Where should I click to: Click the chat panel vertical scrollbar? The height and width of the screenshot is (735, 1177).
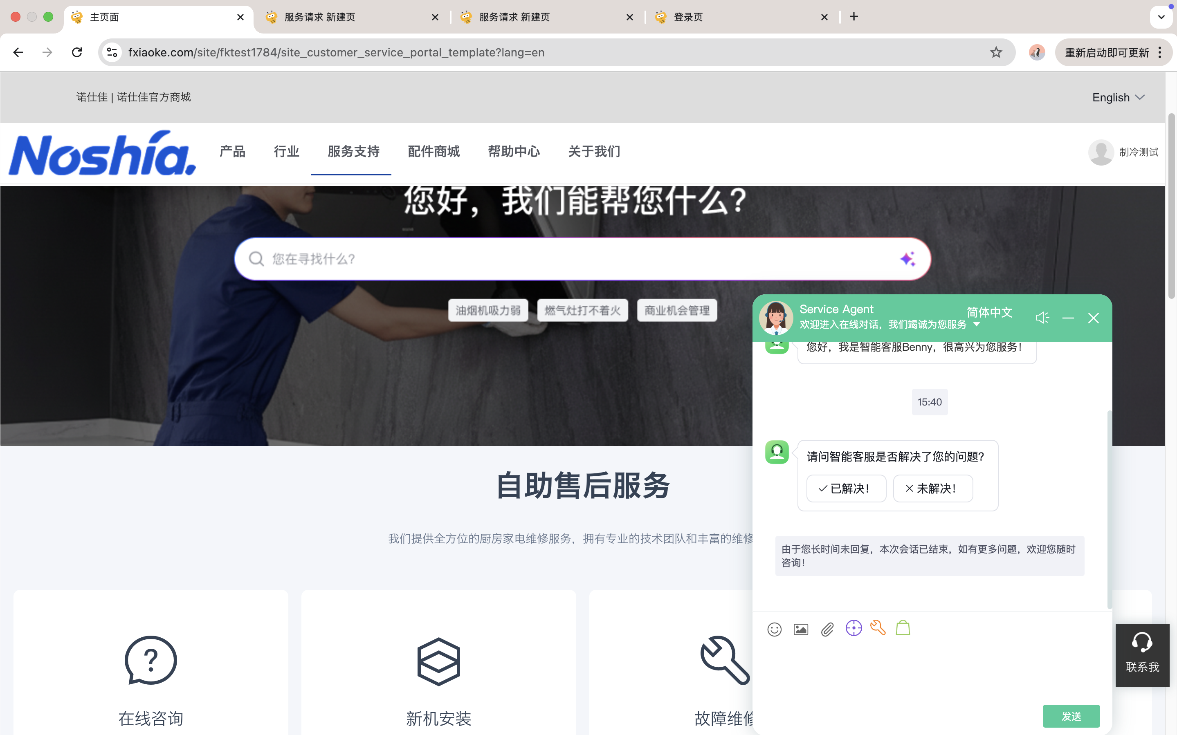coord(1109,509)
